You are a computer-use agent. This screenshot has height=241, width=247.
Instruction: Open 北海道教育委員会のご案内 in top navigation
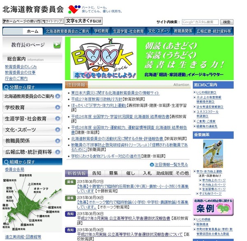point(68,31)
